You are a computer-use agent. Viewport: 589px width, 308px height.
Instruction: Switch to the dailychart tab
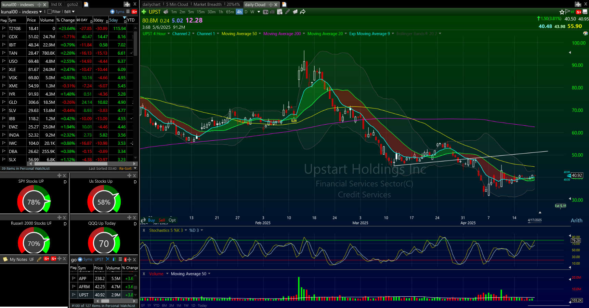(x=152, y=4)
